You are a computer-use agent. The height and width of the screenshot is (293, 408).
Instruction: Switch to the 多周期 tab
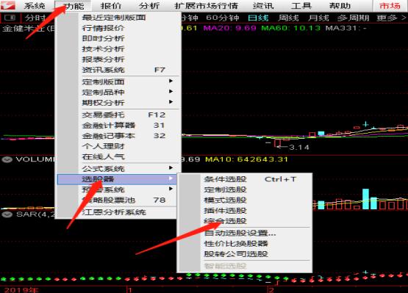[354, 18]
